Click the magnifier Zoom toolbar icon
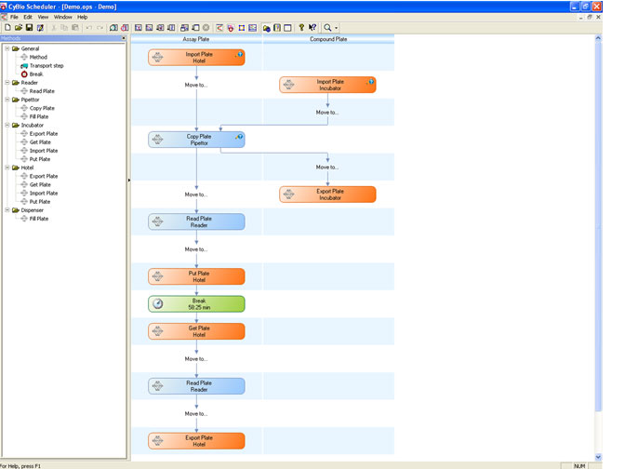The image size is (625, 469). pyautogui.click(x=327, y=28)
